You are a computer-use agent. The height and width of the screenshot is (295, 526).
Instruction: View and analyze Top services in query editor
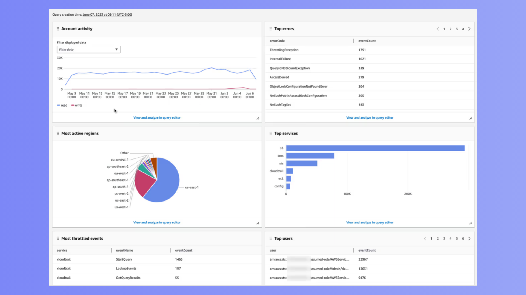pos(369,222)
